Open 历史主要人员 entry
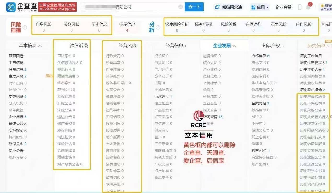The width and height of the screenshot is (332, 193). pyautogui.click(x=312, y=69)
